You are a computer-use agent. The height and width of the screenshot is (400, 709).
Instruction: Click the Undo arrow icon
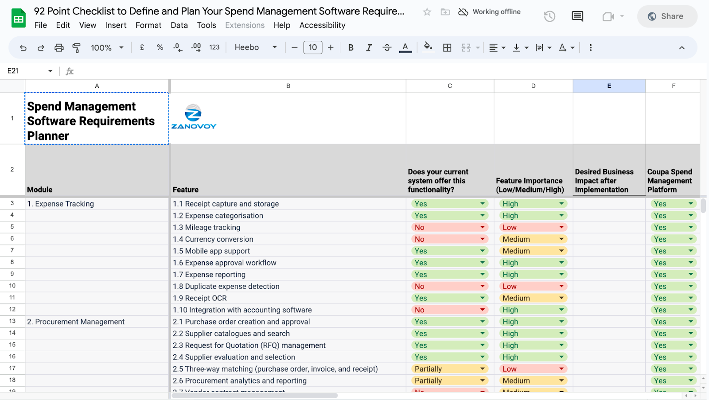[x=23, y=48]
